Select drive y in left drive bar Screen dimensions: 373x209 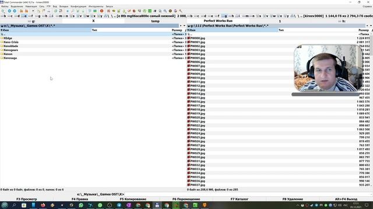[100, 16]
